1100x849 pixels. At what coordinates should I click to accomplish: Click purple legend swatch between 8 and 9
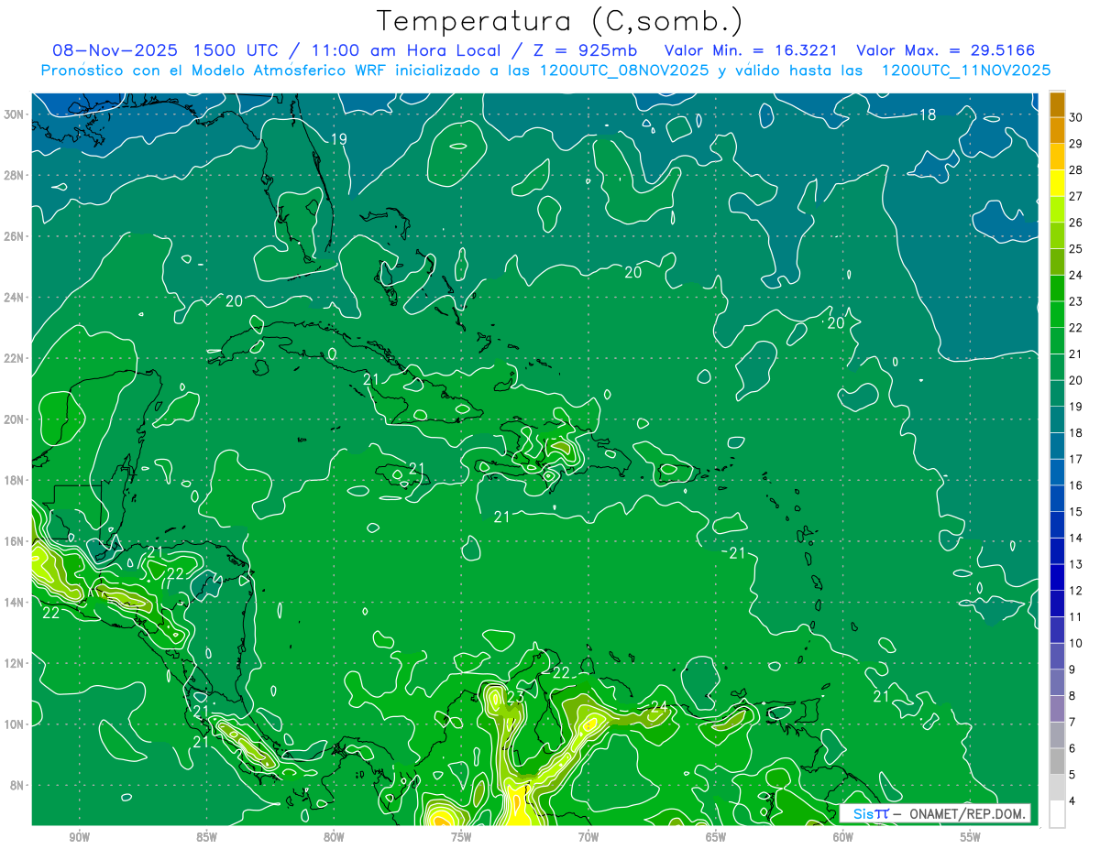point(1057,682)
